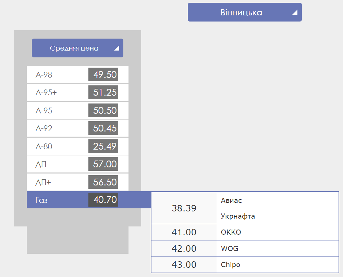
Task: Click the highlighted Газ row label
Action: pyautogui.click(x=41, y=200)
